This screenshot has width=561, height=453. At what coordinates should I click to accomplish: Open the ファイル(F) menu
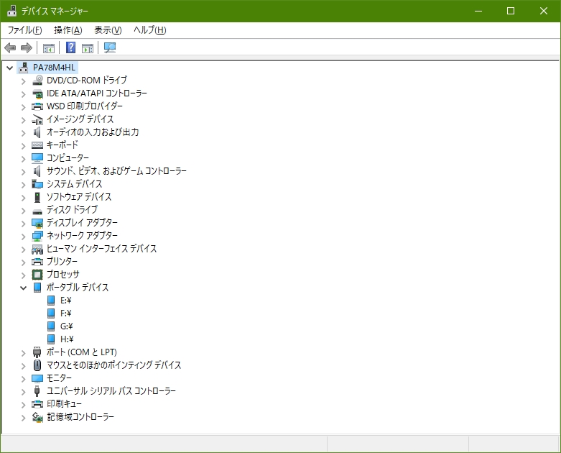point(24,30)
